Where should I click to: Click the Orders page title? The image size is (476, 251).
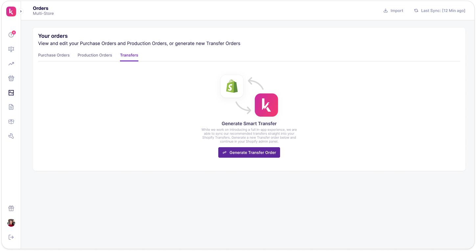(x=40, y=8)
